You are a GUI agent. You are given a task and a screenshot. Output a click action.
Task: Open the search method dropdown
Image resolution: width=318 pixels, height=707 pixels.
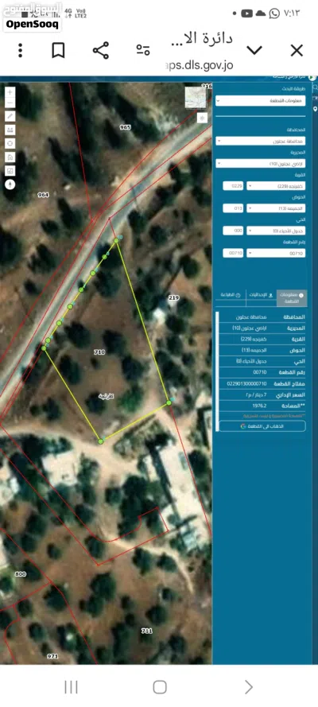pyautogui.click(x=260, y=100)
